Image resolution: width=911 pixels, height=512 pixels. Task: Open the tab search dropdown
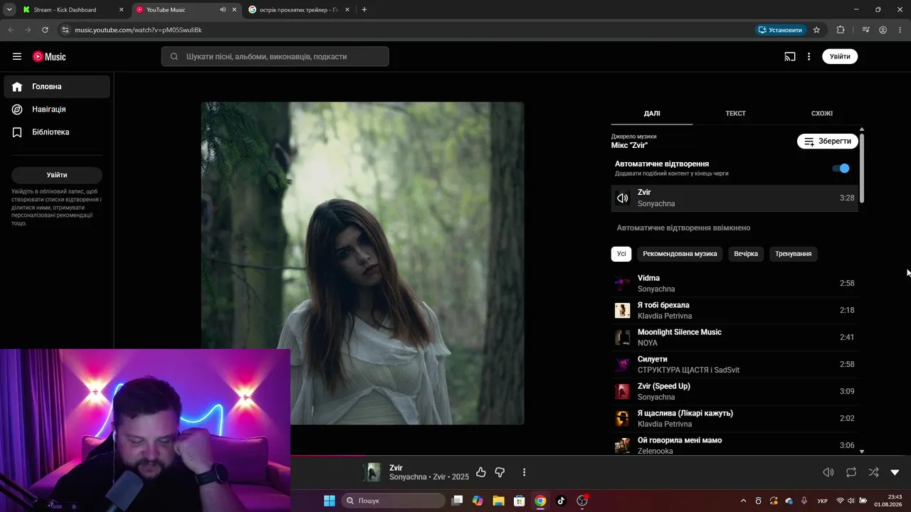pyautogui.click(x=9, y=10)
